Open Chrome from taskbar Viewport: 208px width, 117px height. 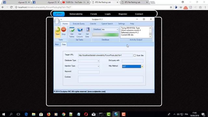pyautogui.click(x=64, y=114)
